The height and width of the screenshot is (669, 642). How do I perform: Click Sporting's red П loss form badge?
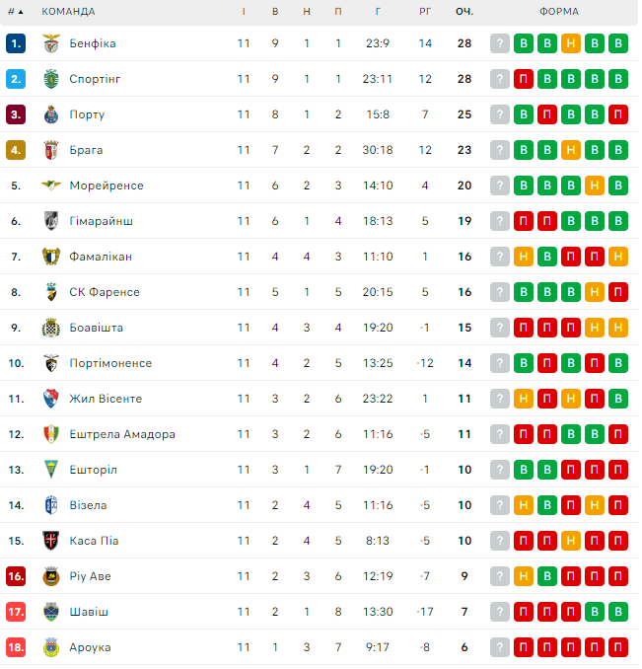coord(524,79)
